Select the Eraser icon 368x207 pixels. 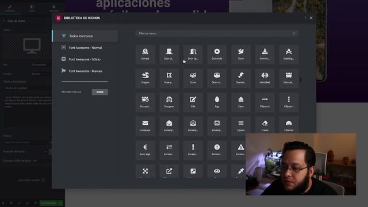[x=264, y=125]
